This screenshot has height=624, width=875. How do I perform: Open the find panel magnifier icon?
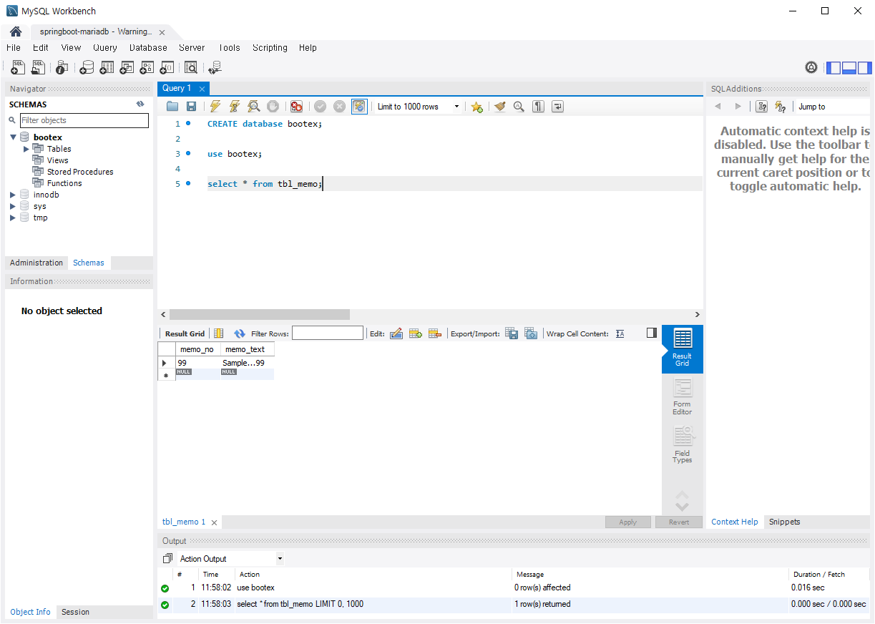[519, 107]
